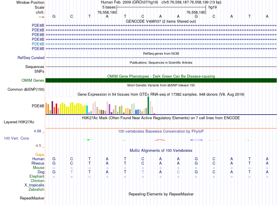Click the RepeatMasker track label
The height and width of the screenshot is (205, 277).
pos(32,198)
